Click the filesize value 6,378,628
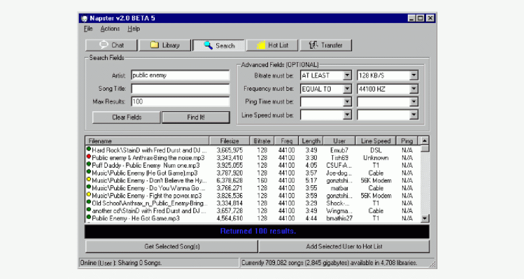This screenshot has width=524, height=279. [230, 180]
